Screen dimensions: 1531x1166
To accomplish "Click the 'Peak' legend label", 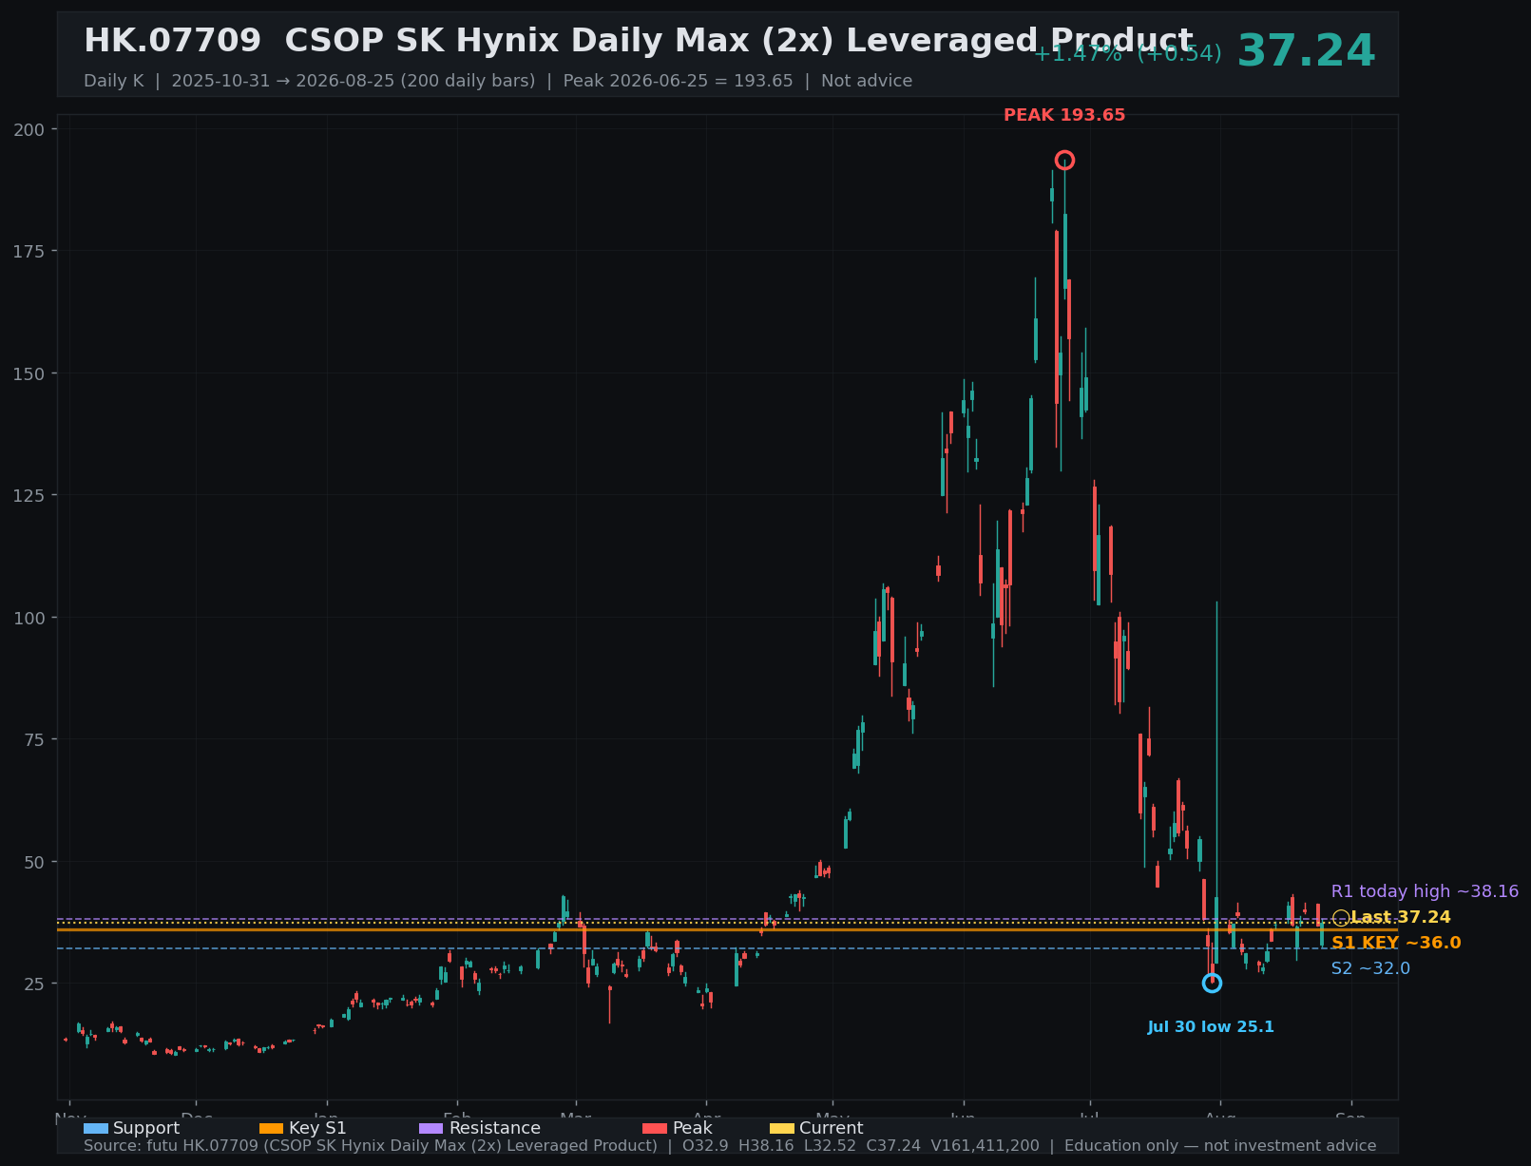I will 692,1128.
